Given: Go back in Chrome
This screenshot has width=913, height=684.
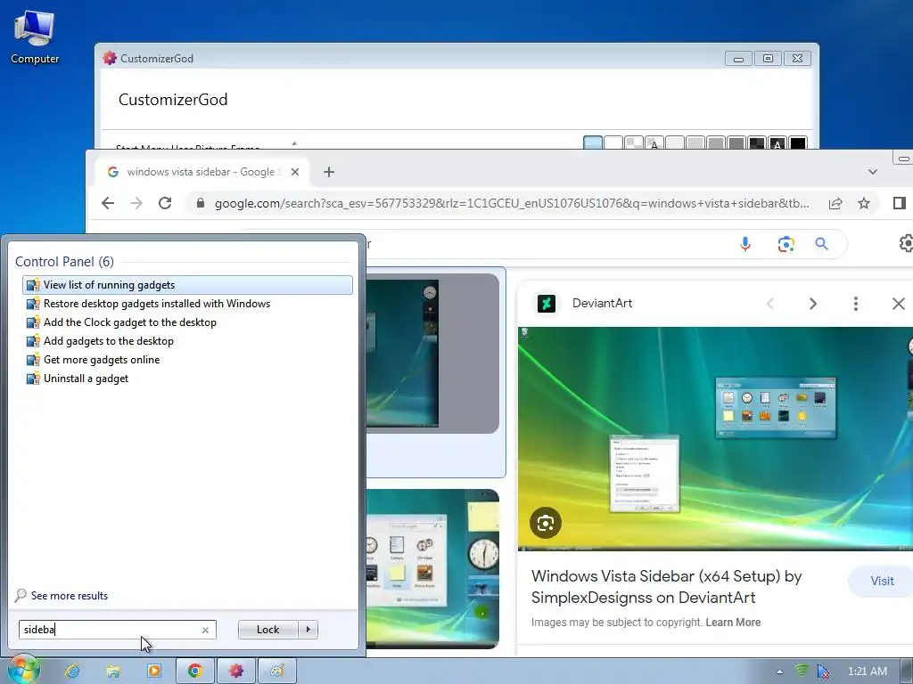Looking at the screenshot, I should click(x=108, y=203).
